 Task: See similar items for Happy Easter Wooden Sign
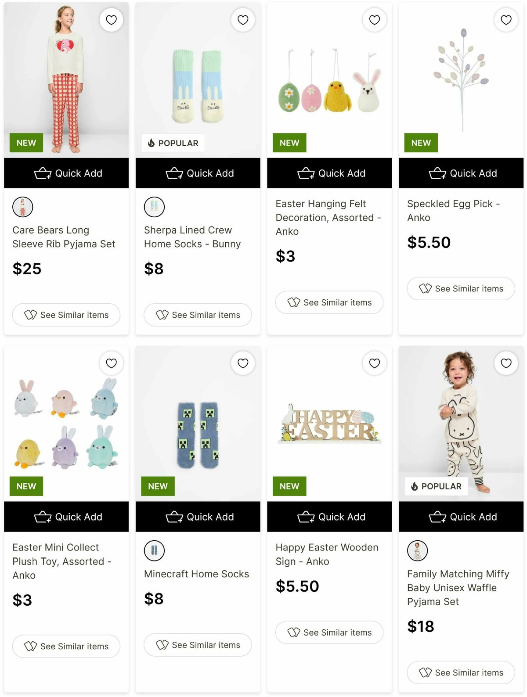(x=329, y=632)
